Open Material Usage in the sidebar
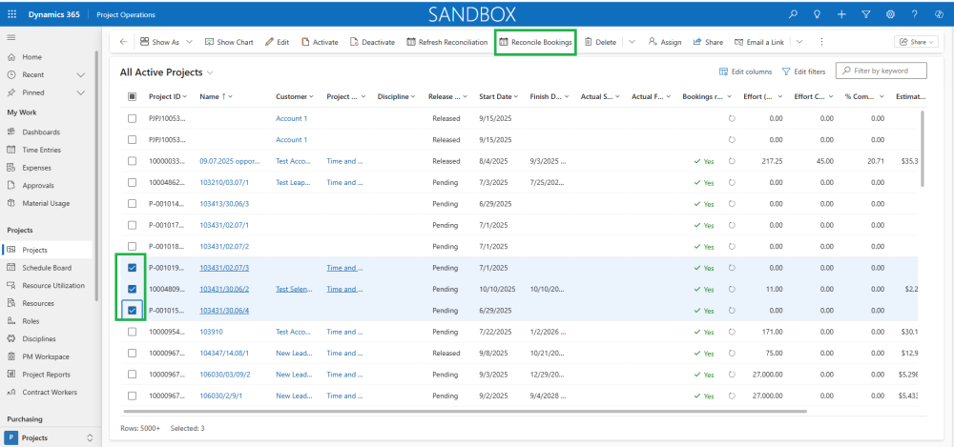The width and height of the screenshot is (954, 447). (48, 203)
